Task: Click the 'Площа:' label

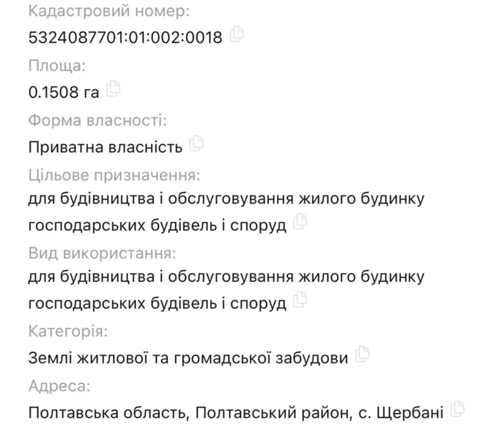Action: click(57, 66)
